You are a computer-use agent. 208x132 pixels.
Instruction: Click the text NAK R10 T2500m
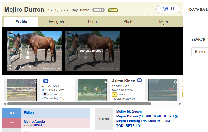123,90
